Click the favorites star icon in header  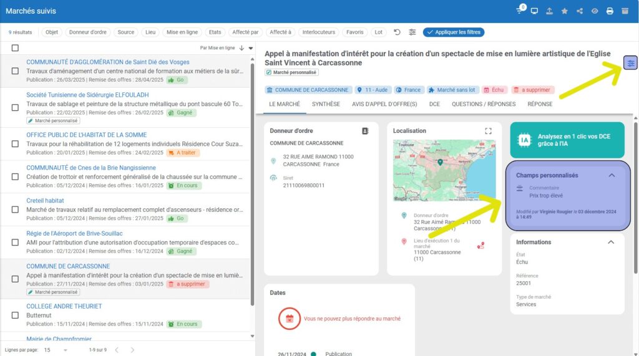[565, 11]
